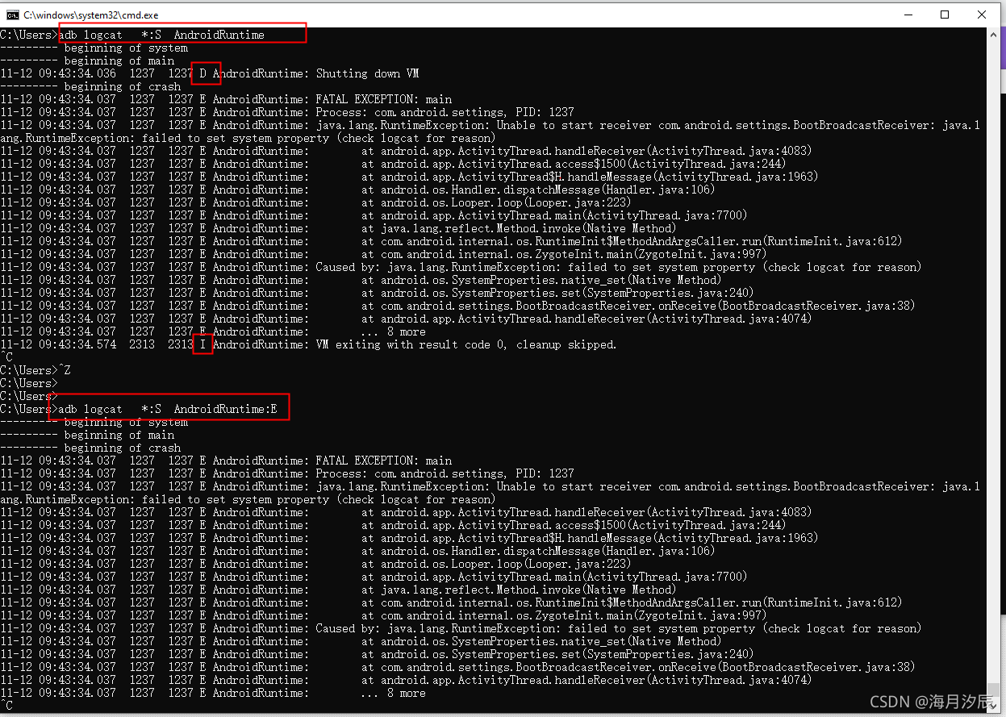Click the scrollbar up arrow
This screenshot has width=1006, height=717.
pyautogui.click(x=994, y=35)
